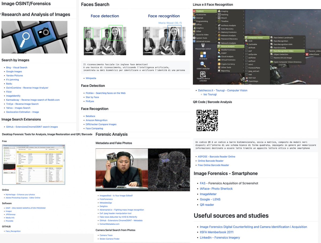Open GIMP - GNU Image Manipulation link
The height and width of the screenshot is (243, 321).
pos(25,208)
